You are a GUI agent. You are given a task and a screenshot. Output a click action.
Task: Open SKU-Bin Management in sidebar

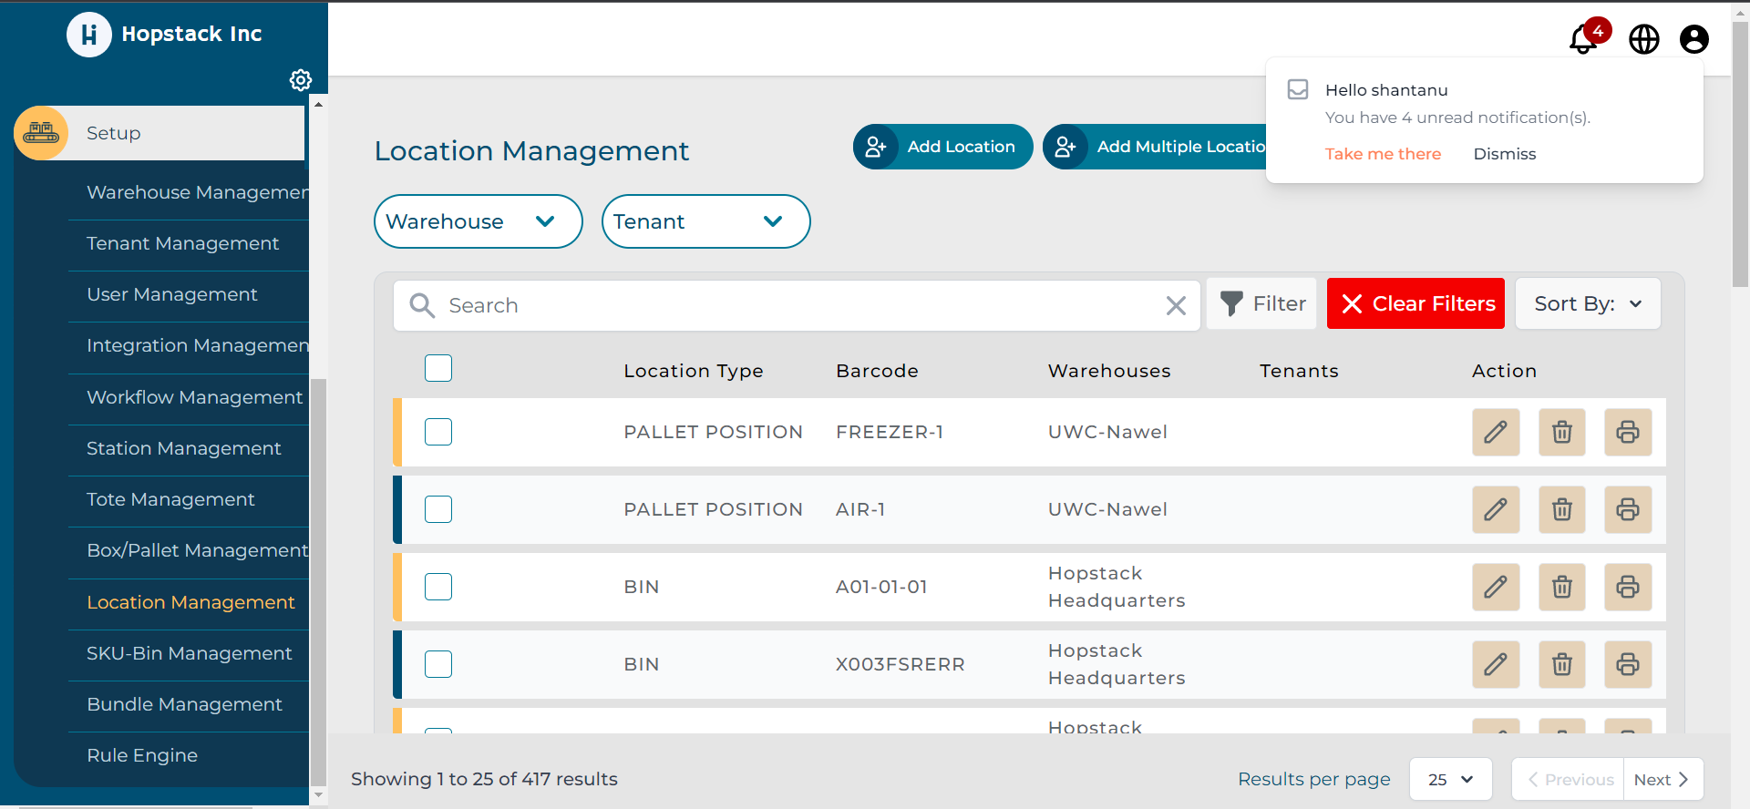click(189, 653)
